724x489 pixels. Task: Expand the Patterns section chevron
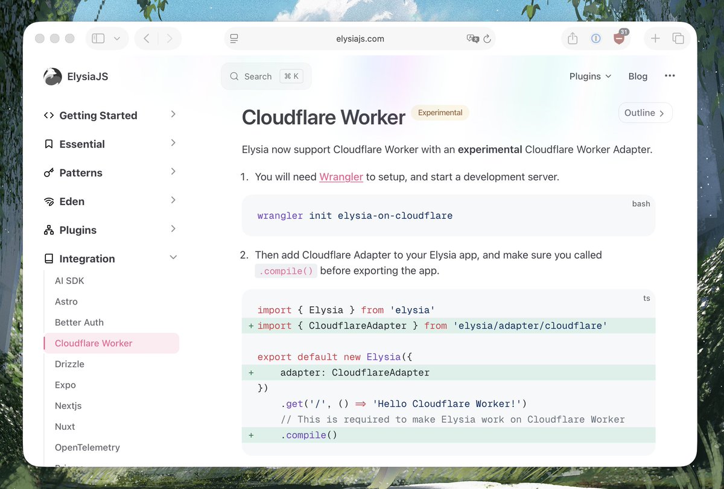click(173, 171)
